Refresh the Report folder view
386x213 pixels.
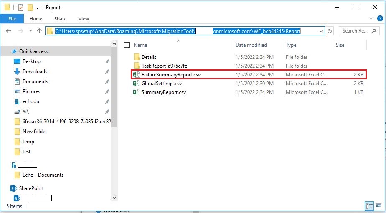point(329,31)
